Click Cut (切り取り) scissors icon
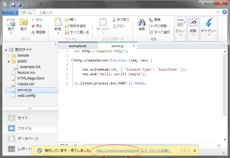Viewport: 230px width, 158px height. [x=114, y=20]
